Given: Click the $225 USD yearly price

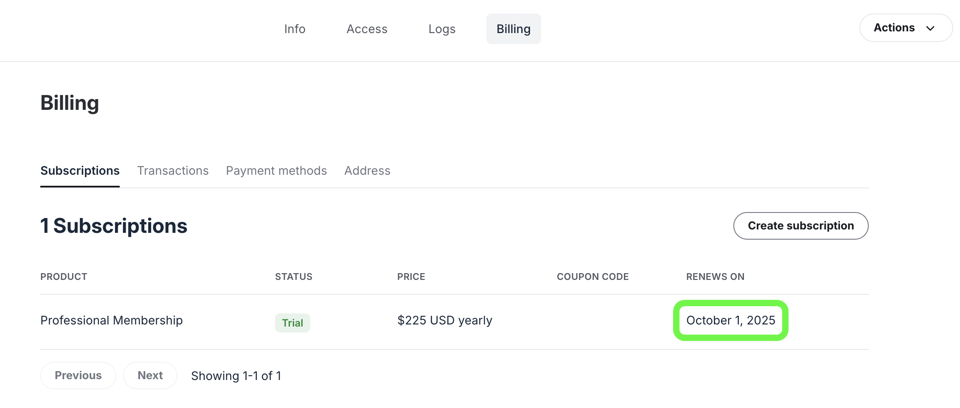Looking at the screenshot, I should coord(444,320).
